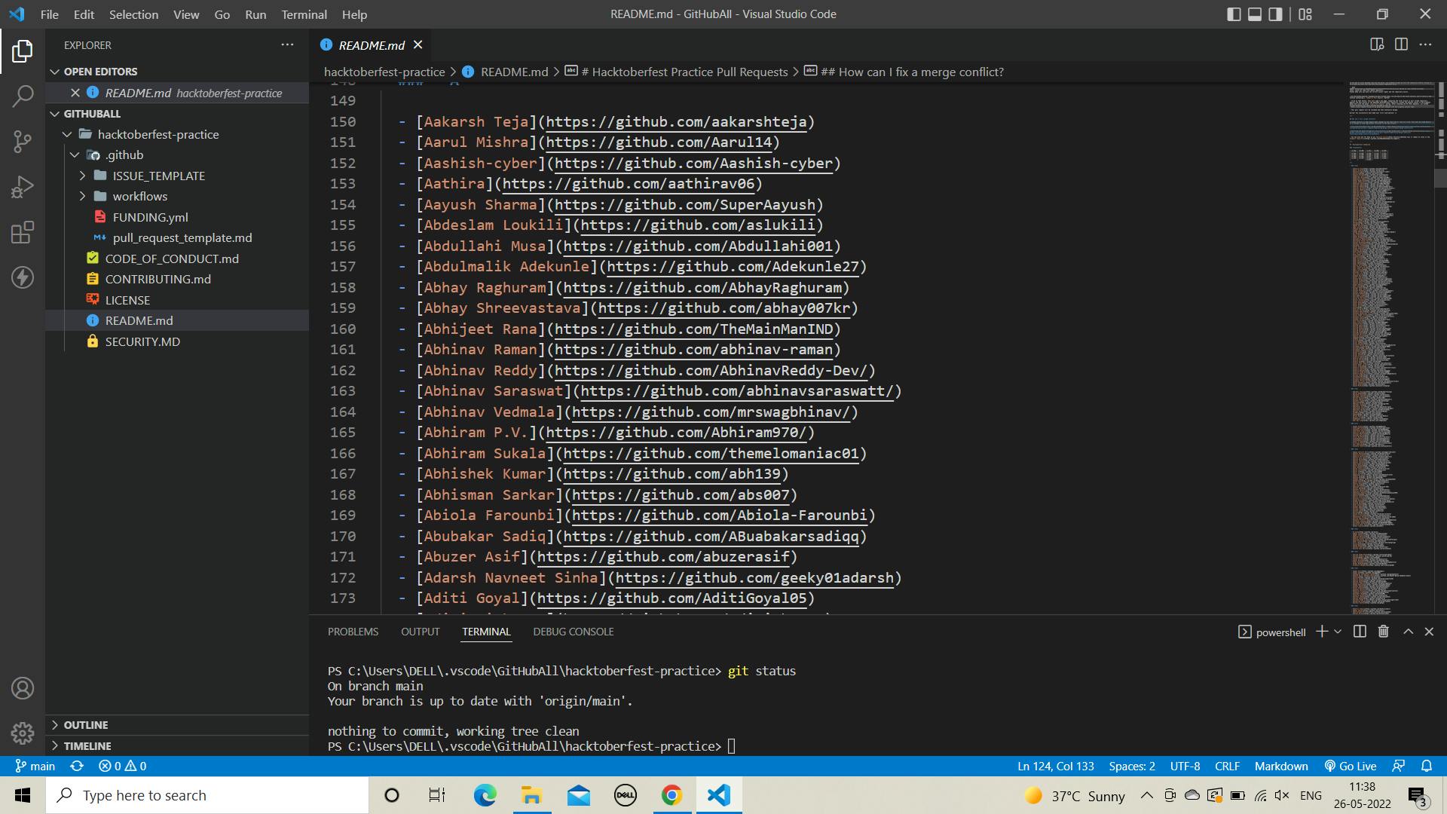The width and height of the screenshot is (1447, 814).
Task: Expand the workflows folder
Action: point(177,196)
